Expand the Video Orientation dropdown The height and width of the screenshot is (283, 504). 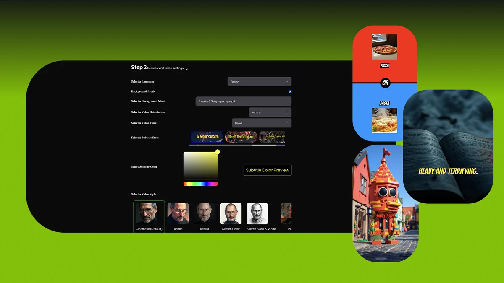point(270,112)
